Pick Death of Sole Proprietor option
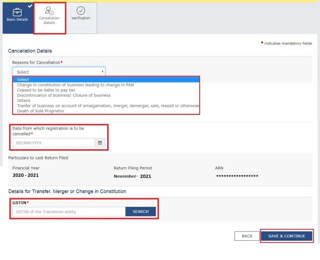This screenshot has width=320, height=260. click(106, 111)
